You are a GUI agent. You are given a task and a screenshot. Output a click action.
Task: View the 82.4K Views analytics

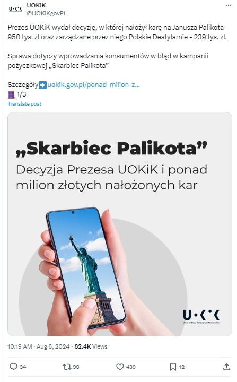(91, 346)
